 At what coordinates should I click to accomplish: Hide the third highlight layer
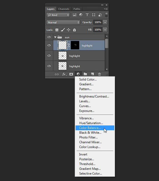(x=49, y=66)
